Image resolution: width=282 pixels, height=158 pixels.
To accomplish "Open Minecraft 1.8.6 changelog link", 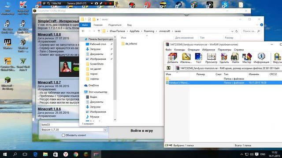I will (x=49, y=109).
